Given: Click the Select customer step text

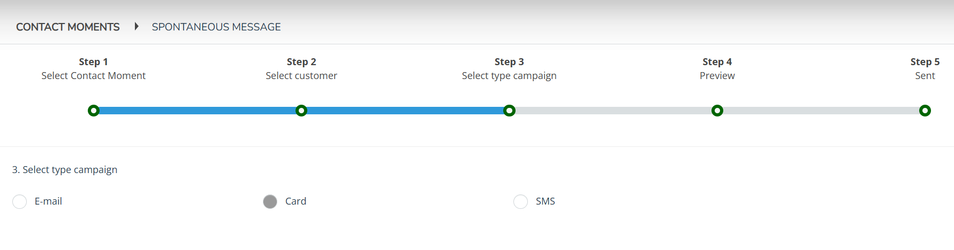Looking at the screenshot, I should click(x=301, y=76).
